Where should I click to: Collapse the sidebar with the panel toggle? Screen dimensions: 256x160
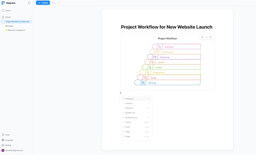pos(29,3)
